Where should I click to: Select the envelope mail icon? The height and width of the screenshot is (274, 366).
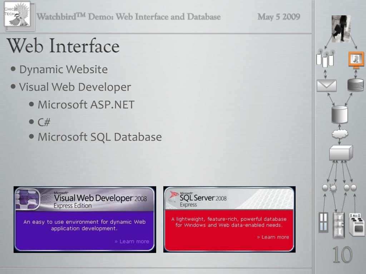327,86
